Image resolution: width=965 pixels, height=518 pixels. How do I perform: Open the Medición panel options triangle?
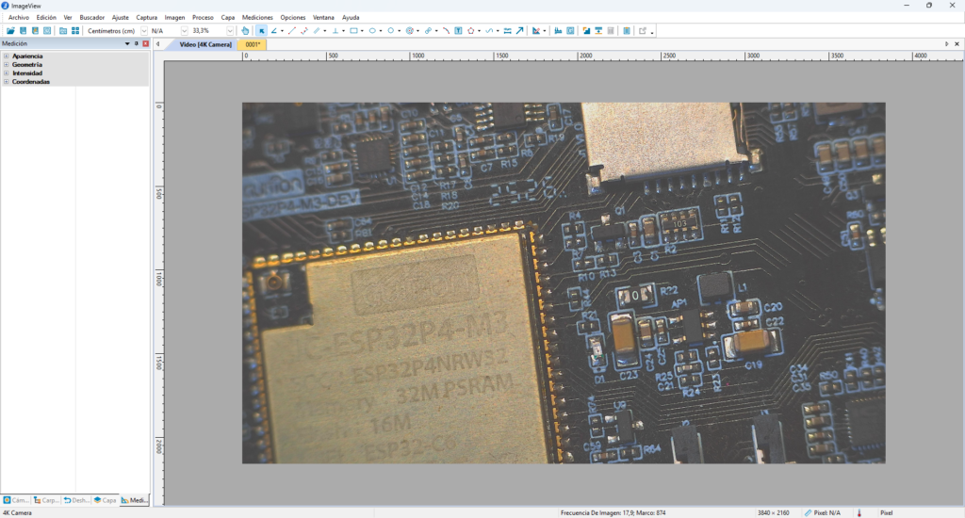127,43
